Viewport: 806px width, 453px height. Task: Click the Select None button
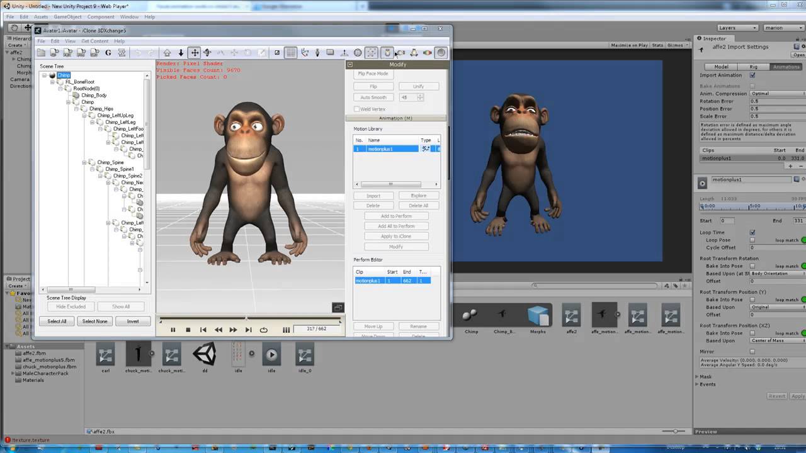[94, 322]
